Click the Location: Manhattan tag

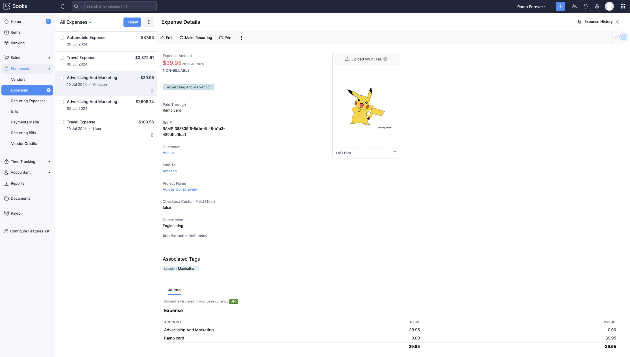click(x=181, y=269)
